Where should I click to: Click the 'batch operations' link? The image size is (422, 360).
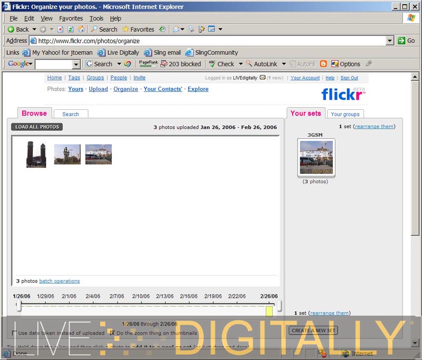click(x=60, y=281)
